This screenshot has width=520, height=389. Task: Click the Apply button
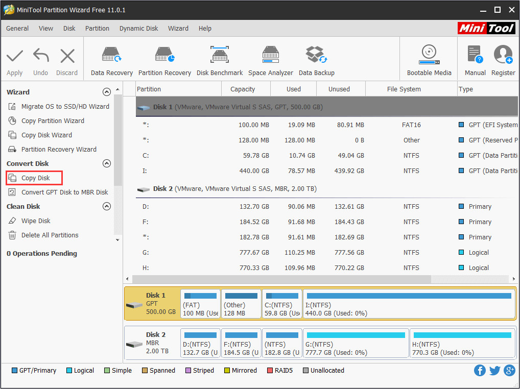point(14,58)
